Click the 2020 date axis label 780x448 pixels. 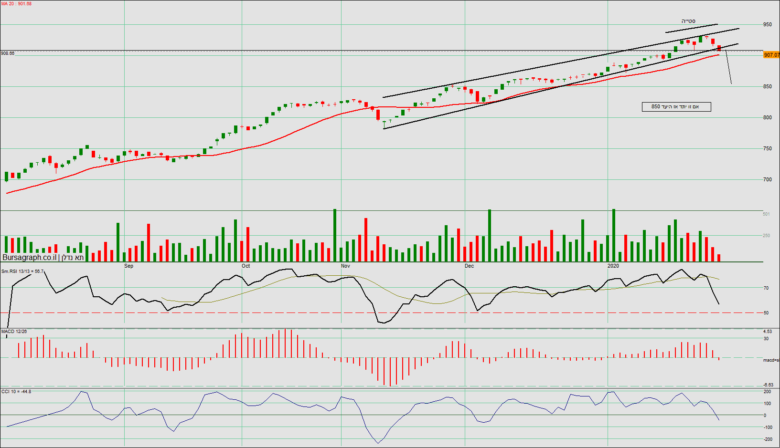613,266
